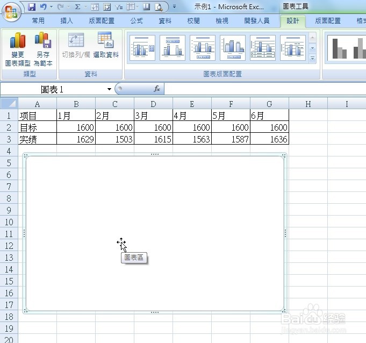Click cell B1 labeled 1月
Image resolution: width=366 pixels, height=343 pixels.
tap(76, 116)
